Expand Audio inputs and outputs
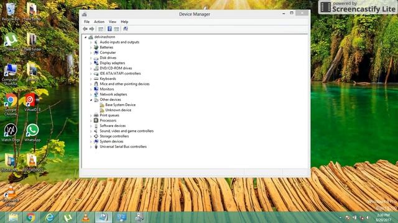Screen dimensions: 398x223 pos(91,42)
